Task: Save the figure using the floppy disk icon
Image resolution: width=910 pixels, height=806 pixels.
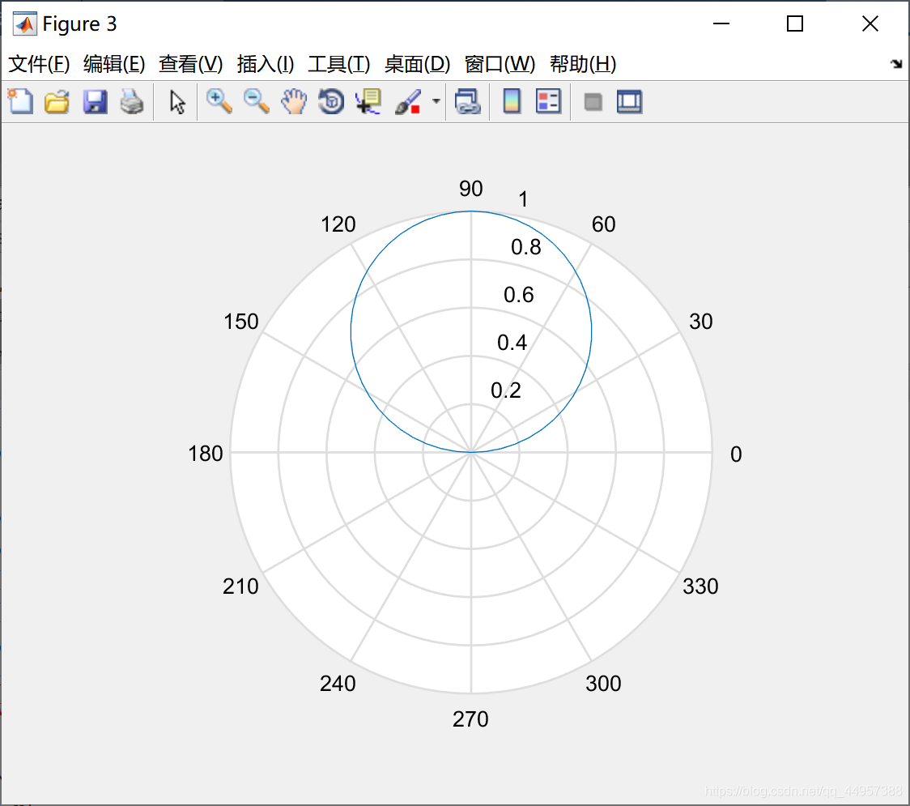Action: [95, 102]
